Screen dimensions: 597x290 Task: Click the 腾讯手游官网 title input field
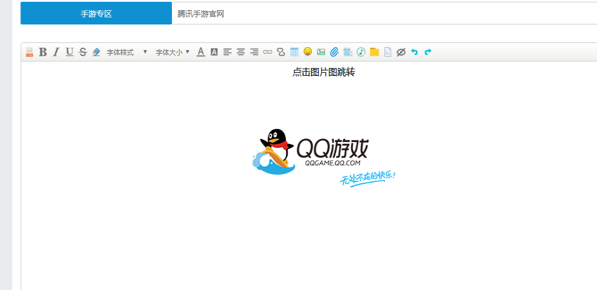(x=384, y=14)
